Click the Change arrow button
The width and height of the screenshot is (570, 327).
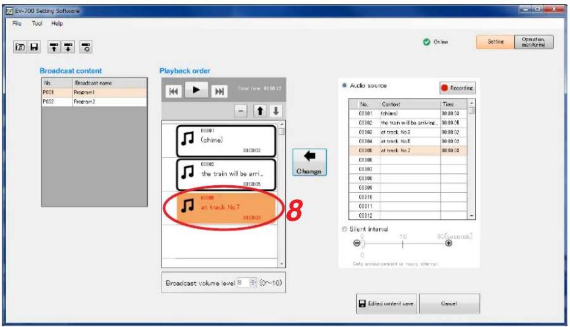pos(309,162)
